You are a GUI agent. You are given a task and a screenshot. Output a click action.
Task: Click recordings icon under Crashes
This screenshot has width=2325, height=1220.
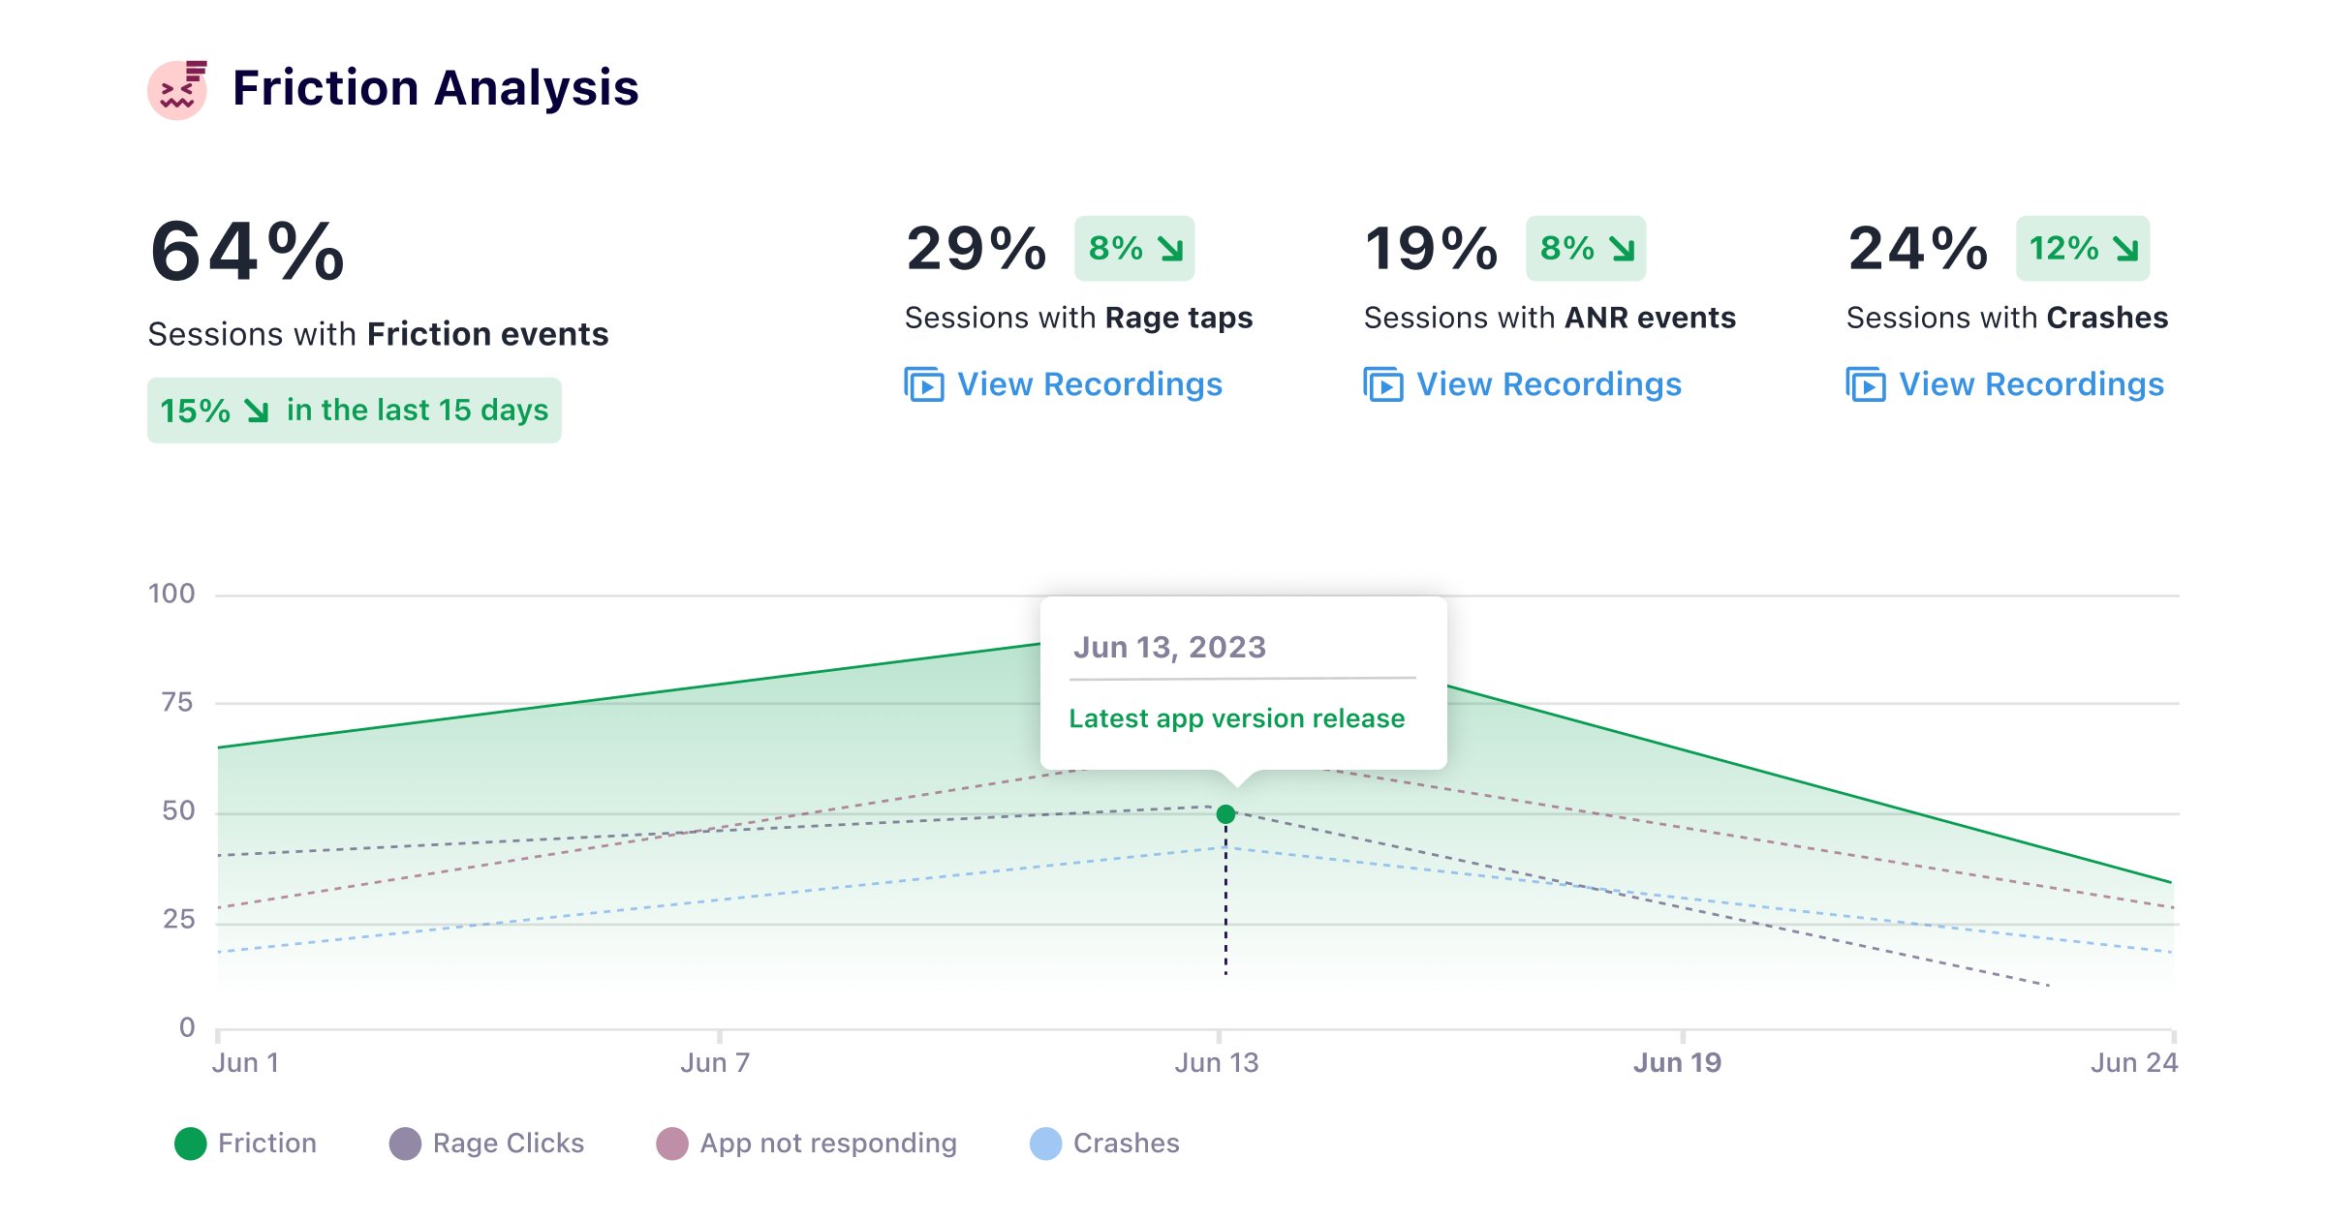tap(1865, 384)
